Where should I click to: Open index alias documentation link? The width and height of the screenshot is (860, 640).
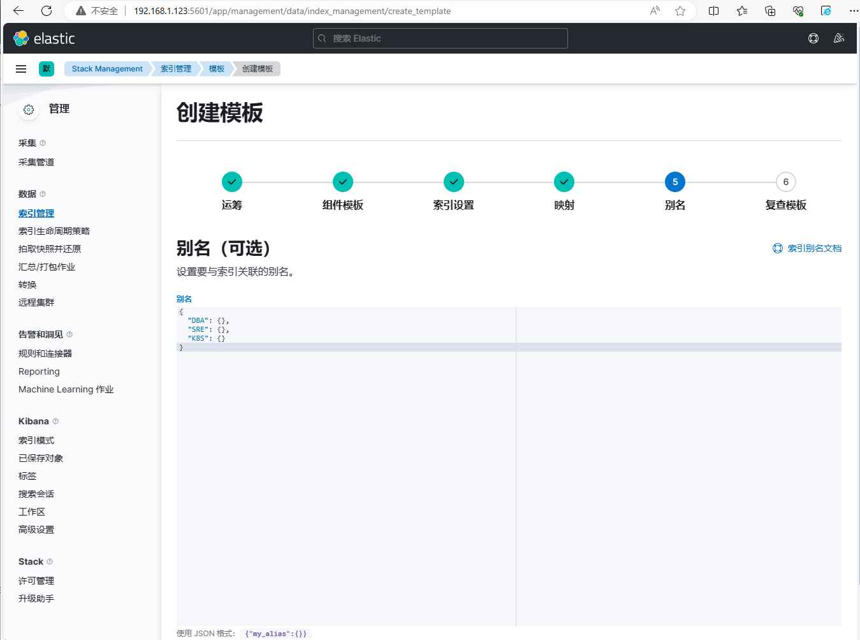tap(807, 248)
